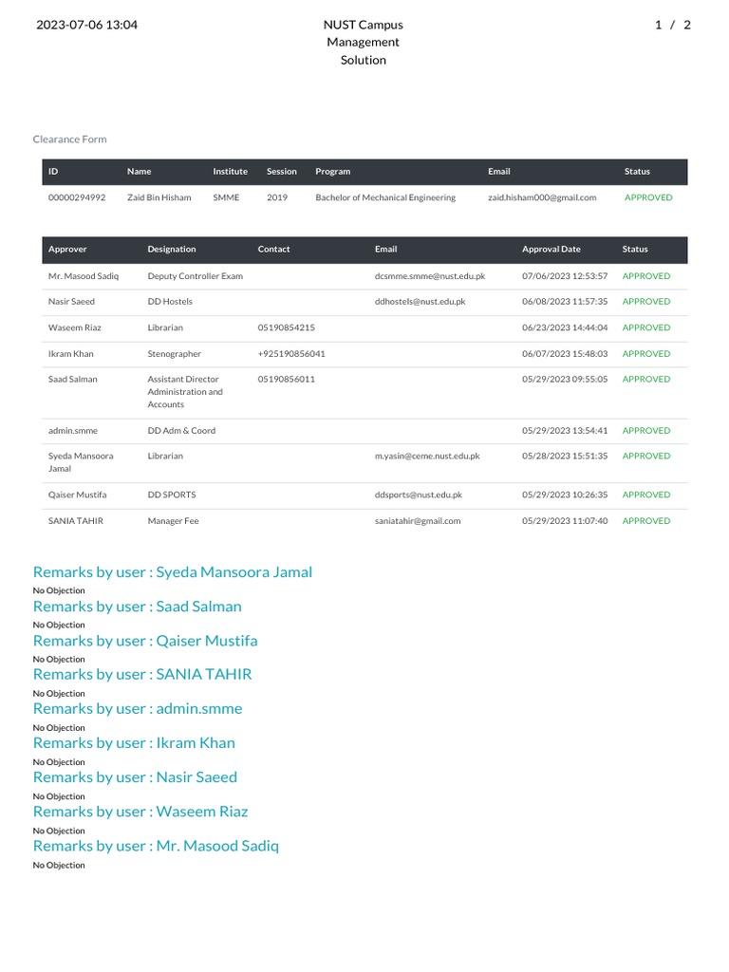Viewport: 729px width, 972px height.
Task: Click the Approver column header
Action: point(67,250)
